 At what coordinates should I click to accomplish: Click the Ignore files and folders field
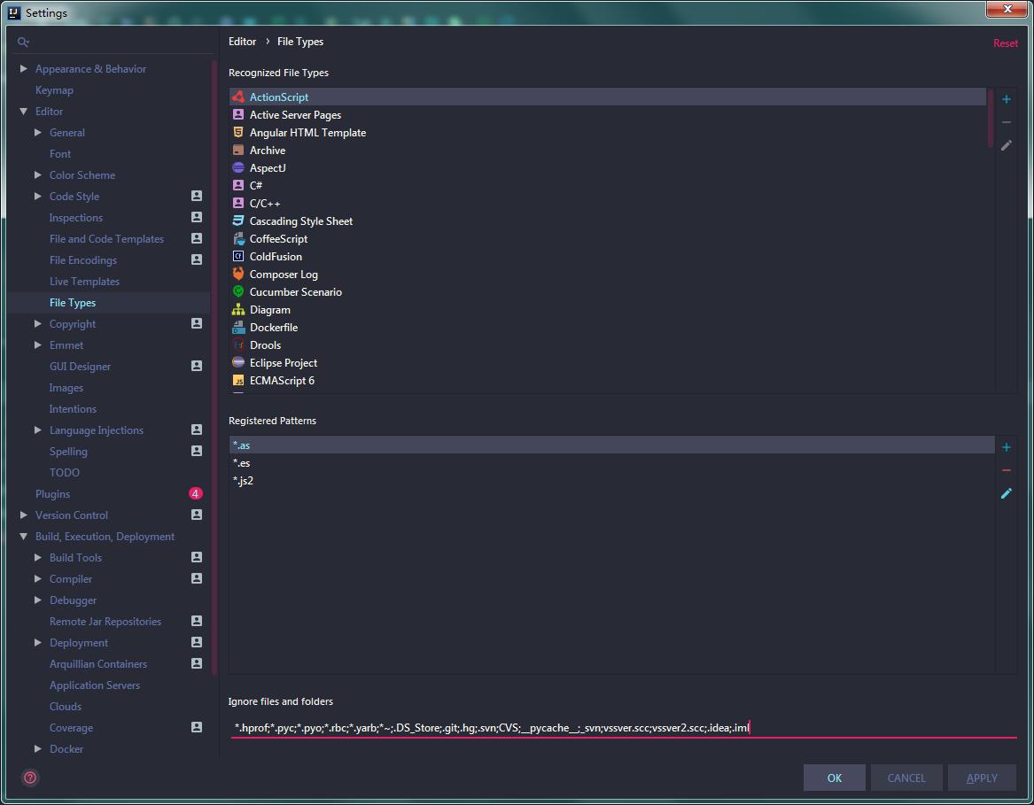(620, 728)
